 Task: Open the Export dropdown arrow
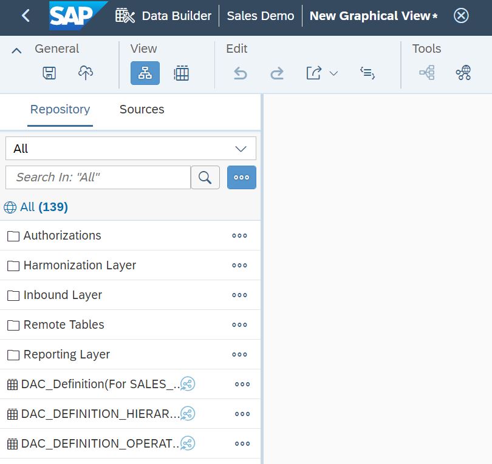pos(333,73)
